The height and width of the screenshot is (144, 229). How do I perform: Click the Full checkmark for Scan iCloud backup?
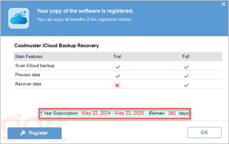[186, 67]
